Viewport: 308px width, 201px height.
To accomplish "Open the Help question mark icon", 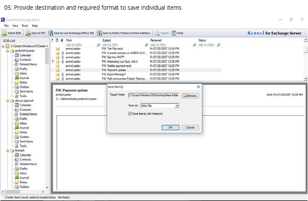I will coord(174,33).
